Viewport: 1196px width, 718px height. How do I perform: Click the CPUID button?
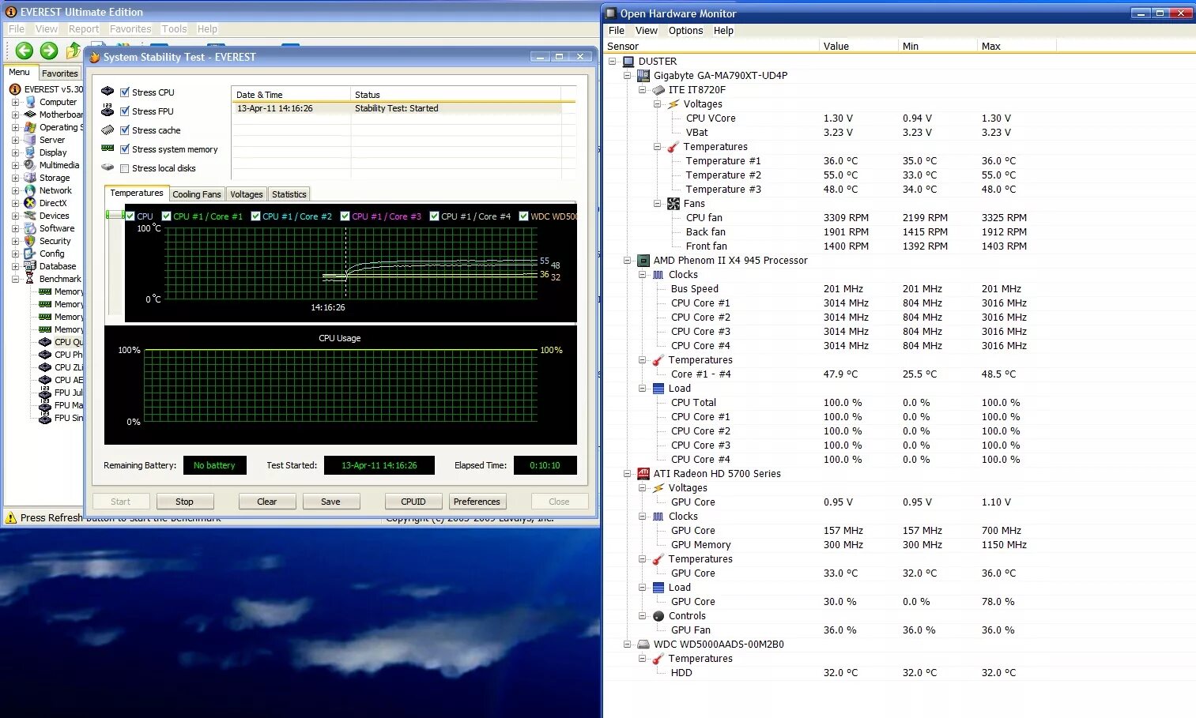pyautogui.click(x=413, y=502)
